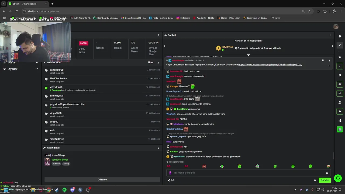Toggle the wrench stream info panel icon

(340, 111)
